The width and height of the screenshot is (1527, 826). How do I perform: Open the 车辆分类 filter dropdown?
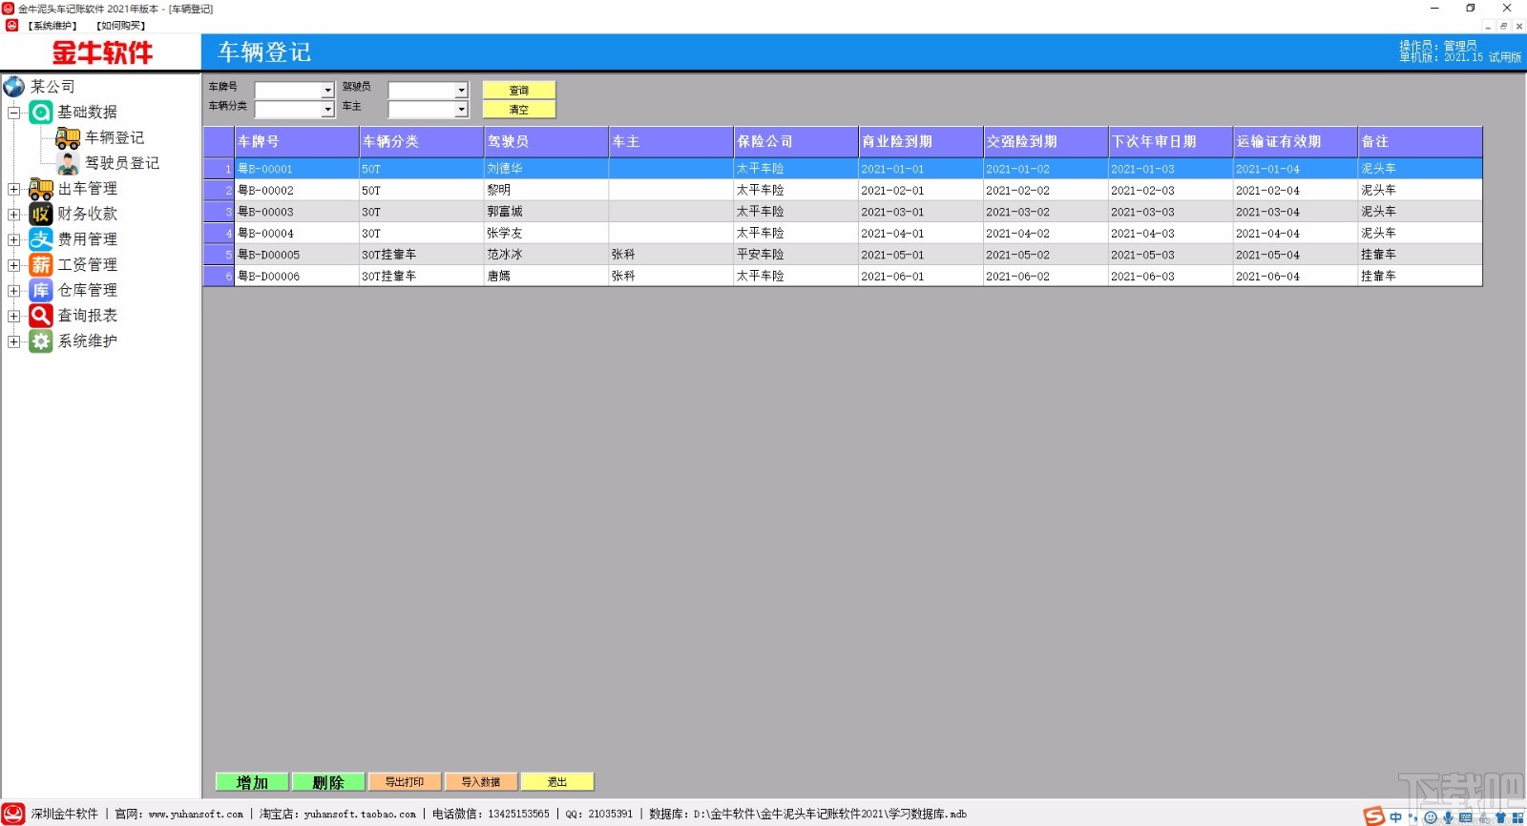pyautogui.click(x=327, y=110)
